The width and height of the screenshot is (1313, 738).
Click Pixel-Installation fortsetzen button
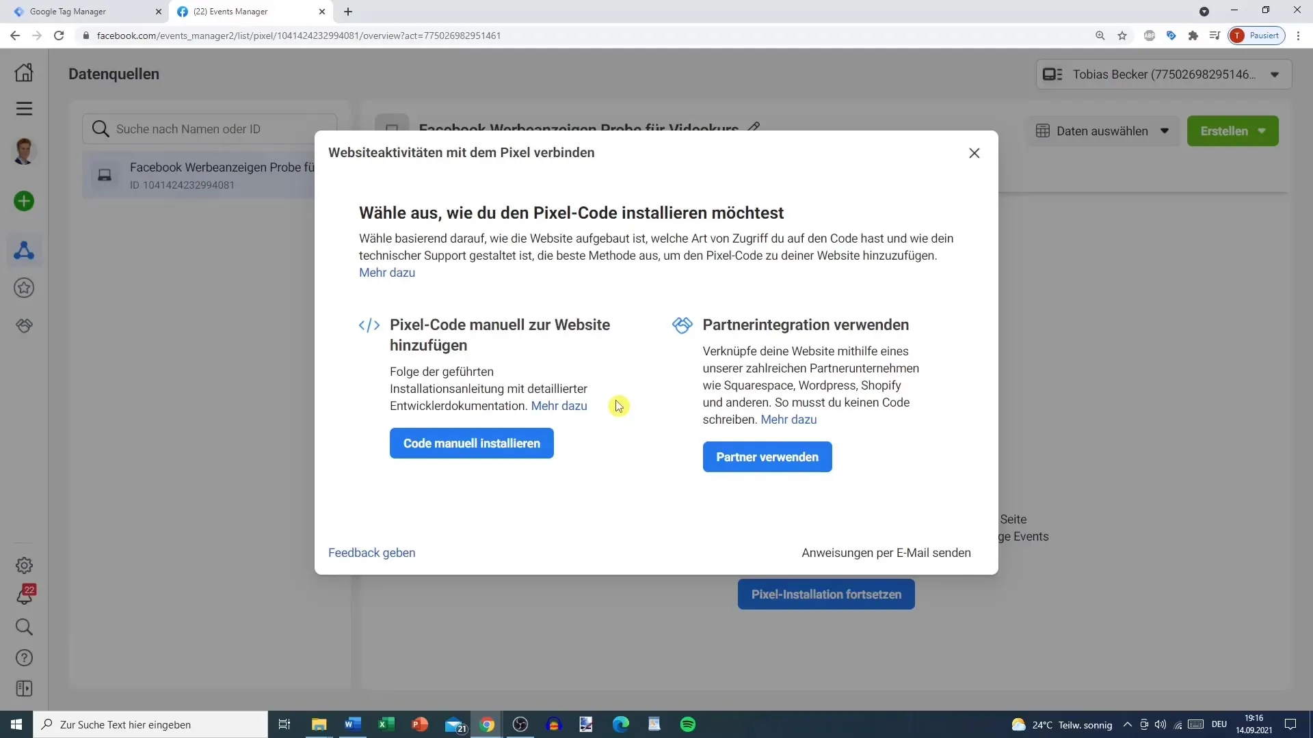826,594
